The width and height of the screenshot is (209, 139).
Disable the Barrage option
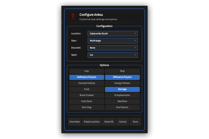pos(122,89)
